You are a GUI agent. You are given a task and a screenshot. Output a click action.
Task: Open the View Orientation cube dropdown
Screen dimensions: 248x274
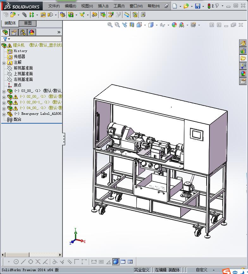145,25
